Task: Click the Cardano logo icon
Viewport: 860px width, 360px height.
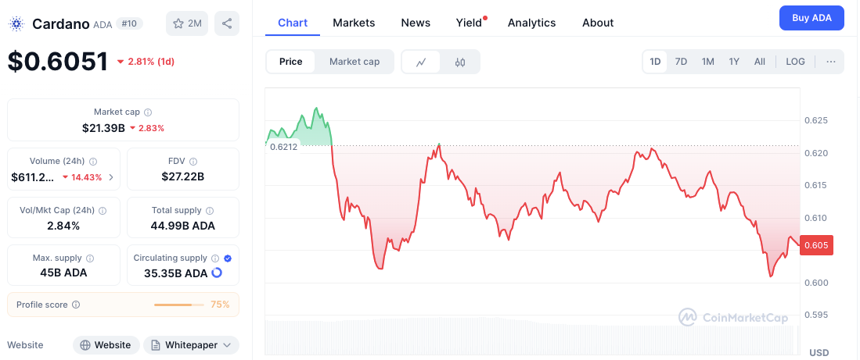Action: [16, 23]
